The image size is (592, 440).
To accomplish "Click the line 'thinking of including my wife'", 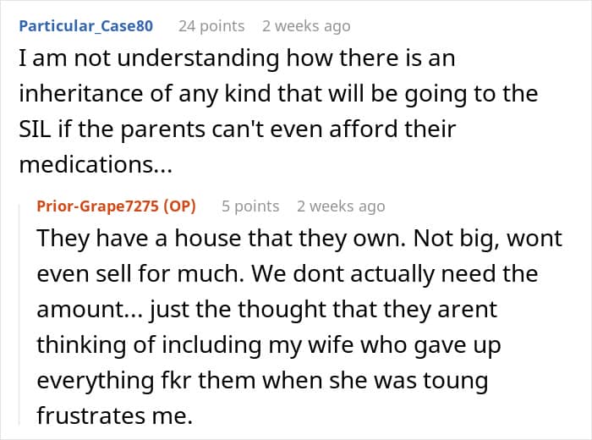I will pos(269,345).
